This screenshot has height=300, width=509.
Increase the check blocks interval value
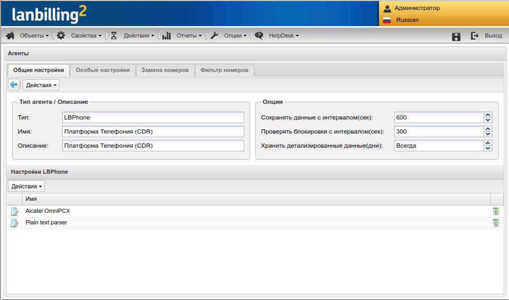click(488, 129)
